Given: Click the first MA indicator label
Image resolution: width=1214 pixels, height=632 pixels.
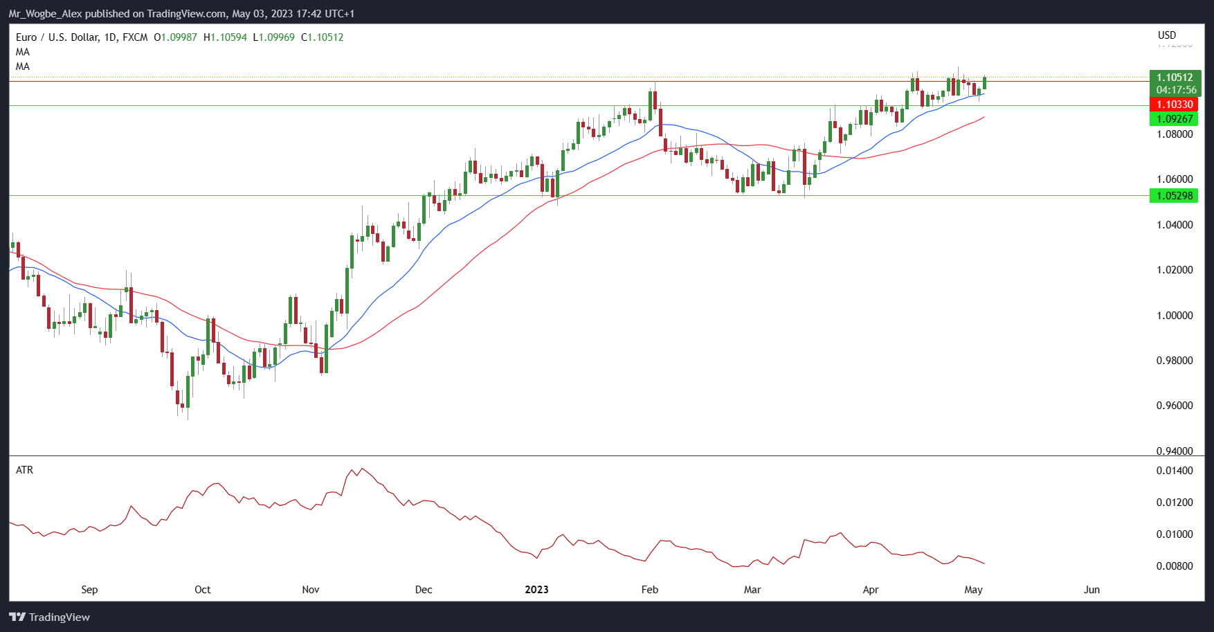Looking at the screenshot, I should (23, 52).
